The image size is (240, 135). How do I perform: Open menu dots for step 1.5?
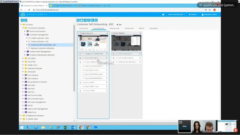[106, 70]
